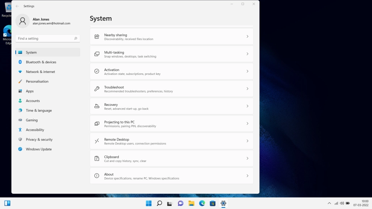Go to Time & language settings
Image resolution: width=372 pixels, height=209 pixels.
[x=39, y=110]
